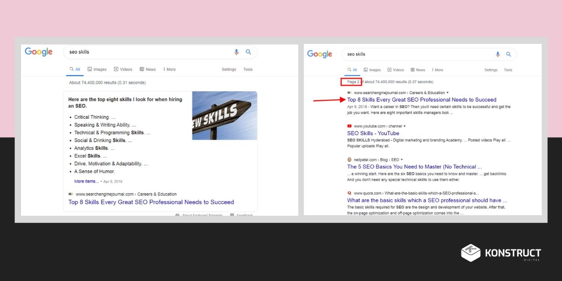Click 'Social & Drinking Skills' list item
Screen dimensions: 562x281
click(x=103, y=140)
